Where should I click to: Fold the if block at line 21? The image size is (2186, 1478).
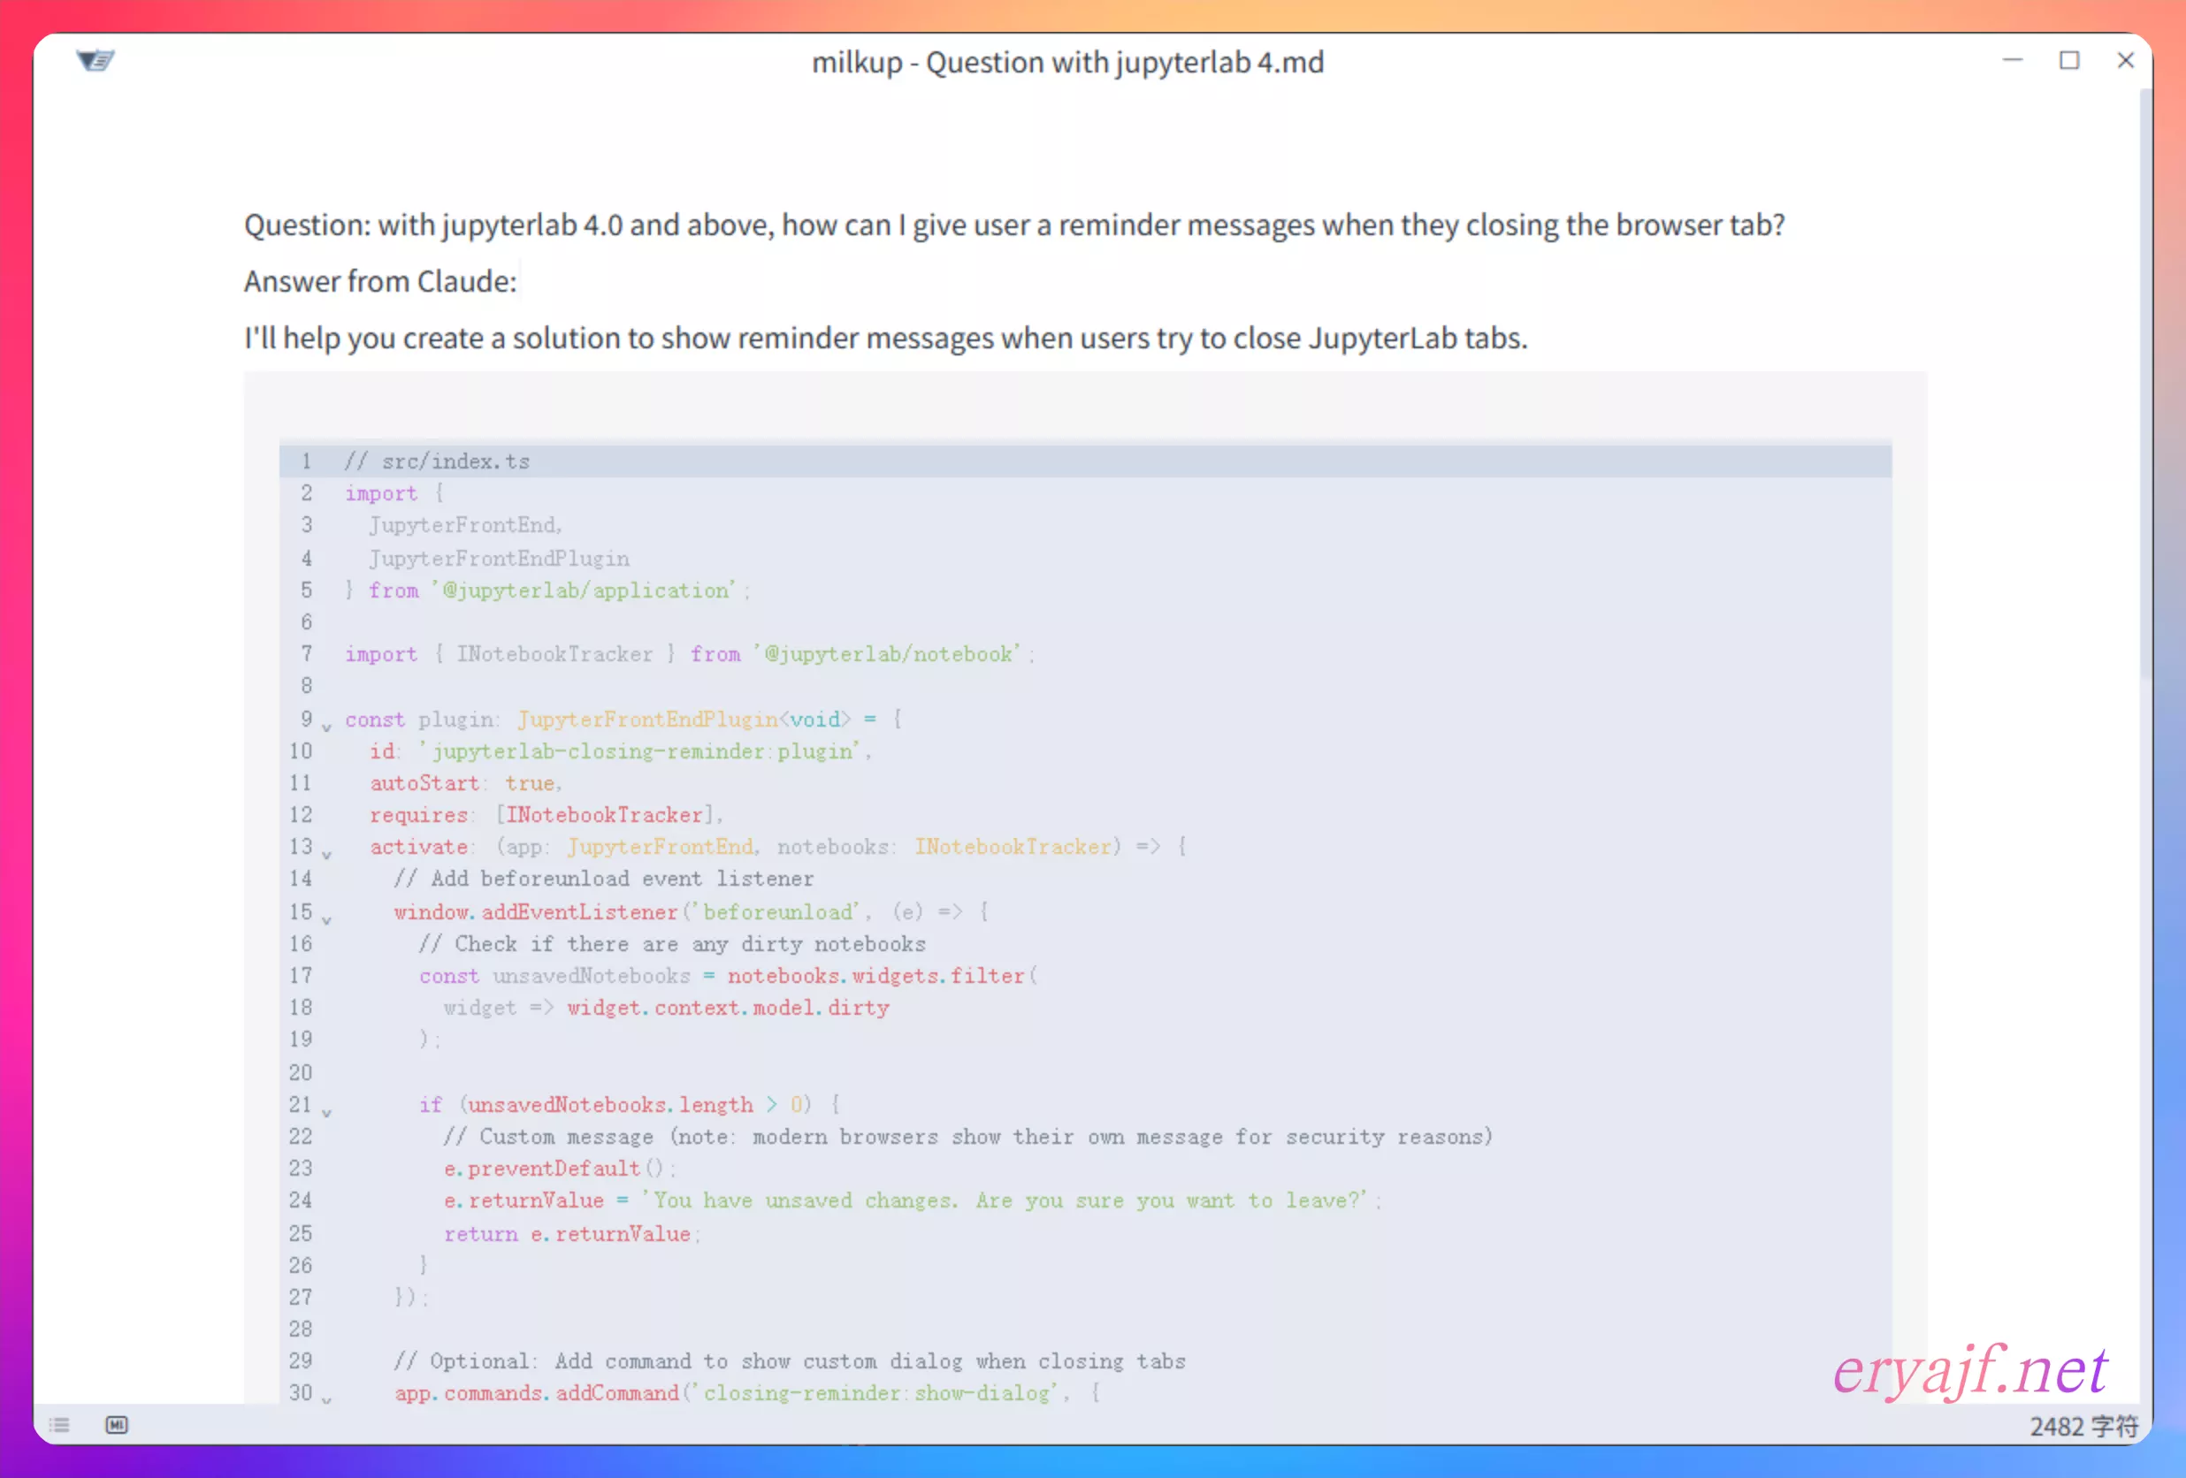326,1112
